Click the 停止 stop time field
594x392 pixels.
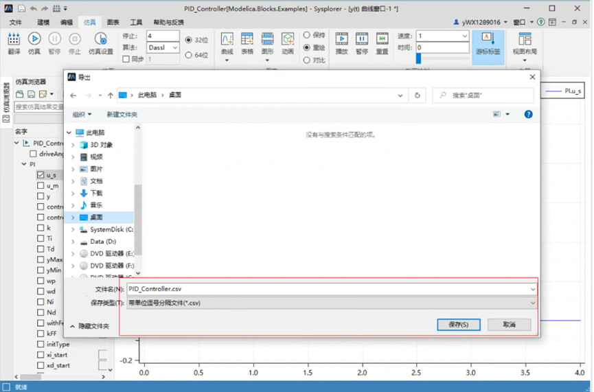pyautogui.click(x=163, y=36)
